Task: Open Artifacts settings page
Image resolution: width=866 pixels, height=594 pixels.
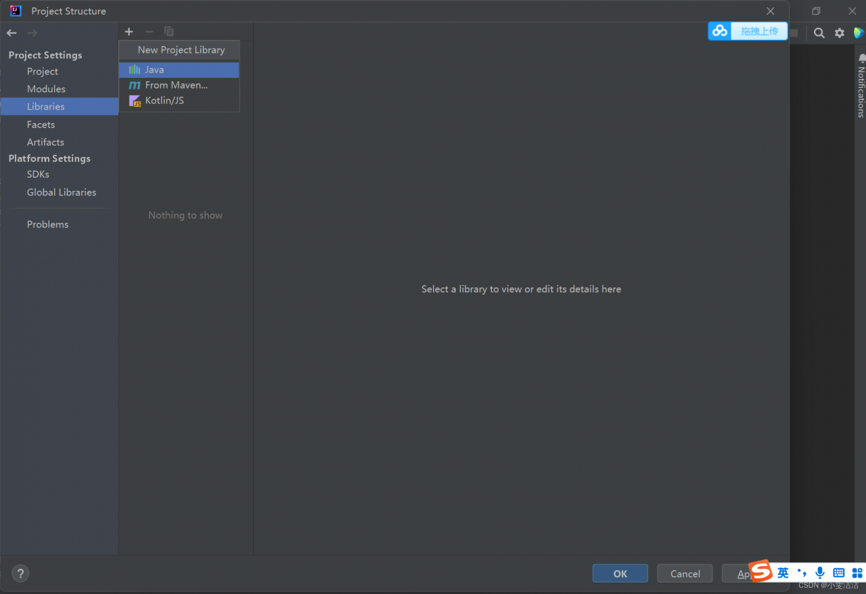Action: pyautogui.click(x=45, y=142)
